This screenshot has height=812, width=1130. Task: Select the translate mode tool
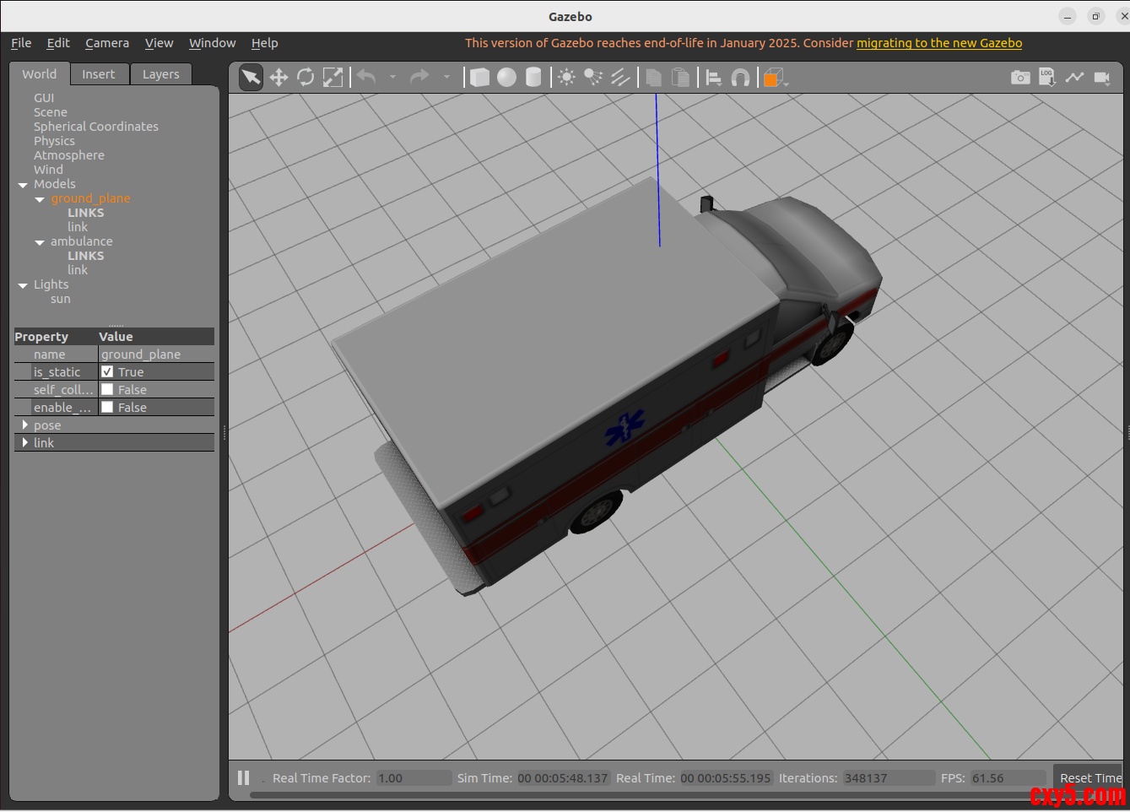(x=278, y=78)
